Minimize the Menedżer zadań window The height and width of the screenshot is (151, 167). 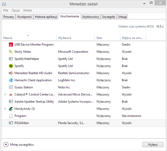click(144, 3)
